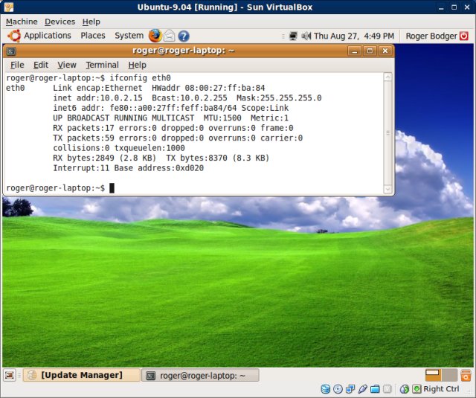Open the terminal File menu
The width and height of the screenshot is (476, 398).
coord(17,65)
